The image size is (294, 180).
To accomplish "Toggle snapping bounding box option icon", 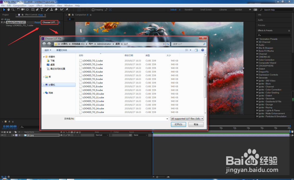I will (110, 10).
